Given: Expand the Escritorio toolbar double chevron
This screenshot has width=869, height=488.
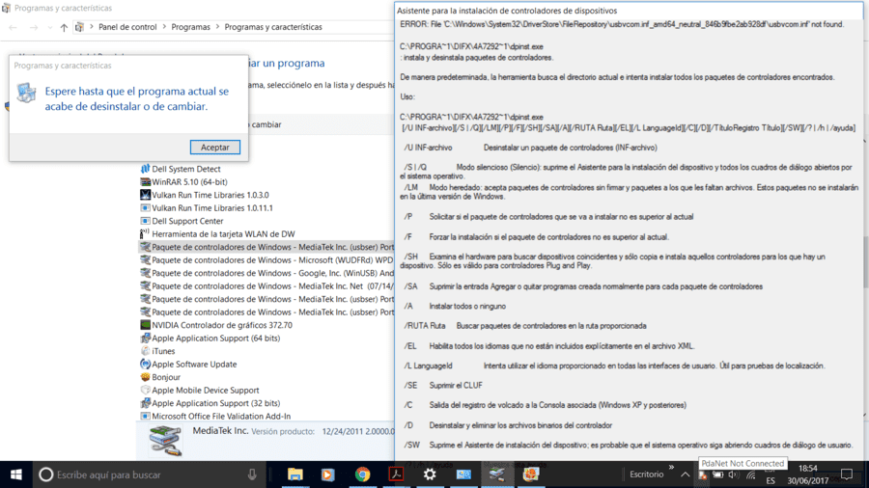Looking at the screenshot, I should tap(671, 468).
